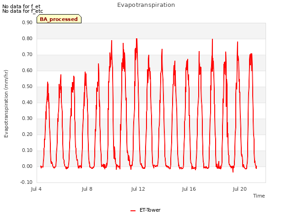
Task: Click the -0.10 y-axis value
Action: point(26,182)
